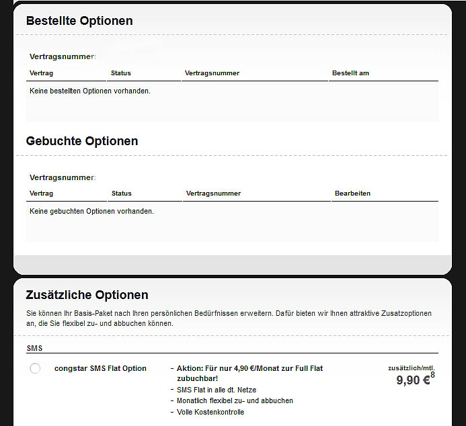
Task: Click the 9,90 € monthly price
Action: [412, 380]
